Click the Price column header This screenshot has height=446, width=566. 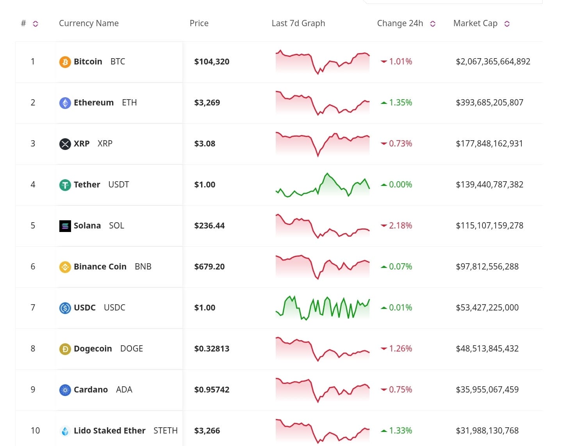click(x=199, y=23)
